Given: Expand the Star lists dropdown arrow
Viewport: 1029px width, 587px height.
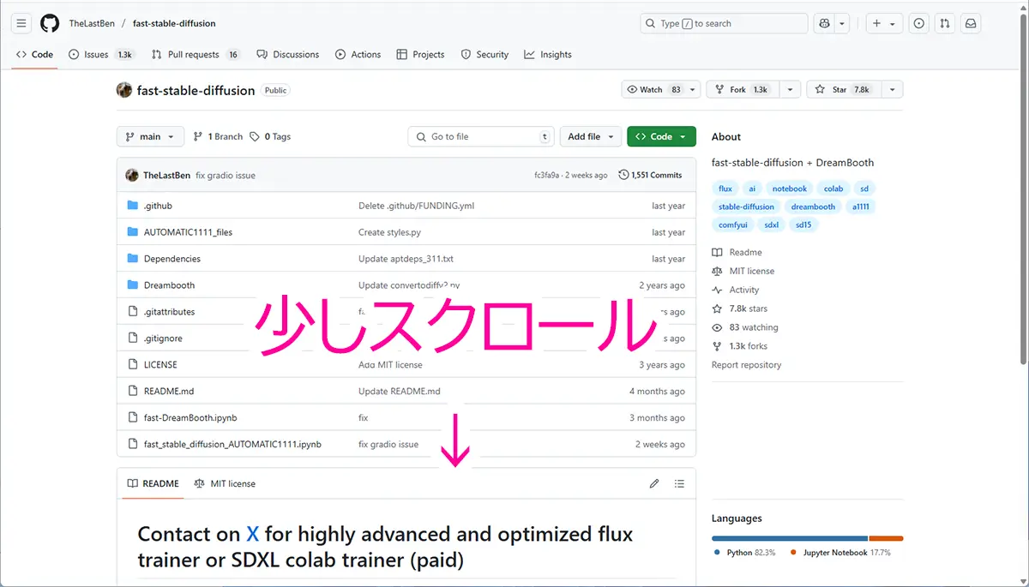Looking at the screenshot, I should [893, 89].
